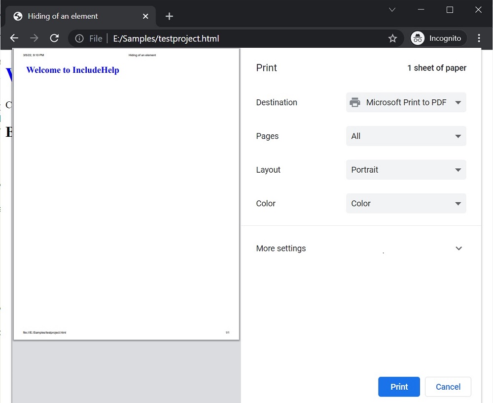Cancel the print dialog
Screen dimensions: 493x403
(448, 387)
